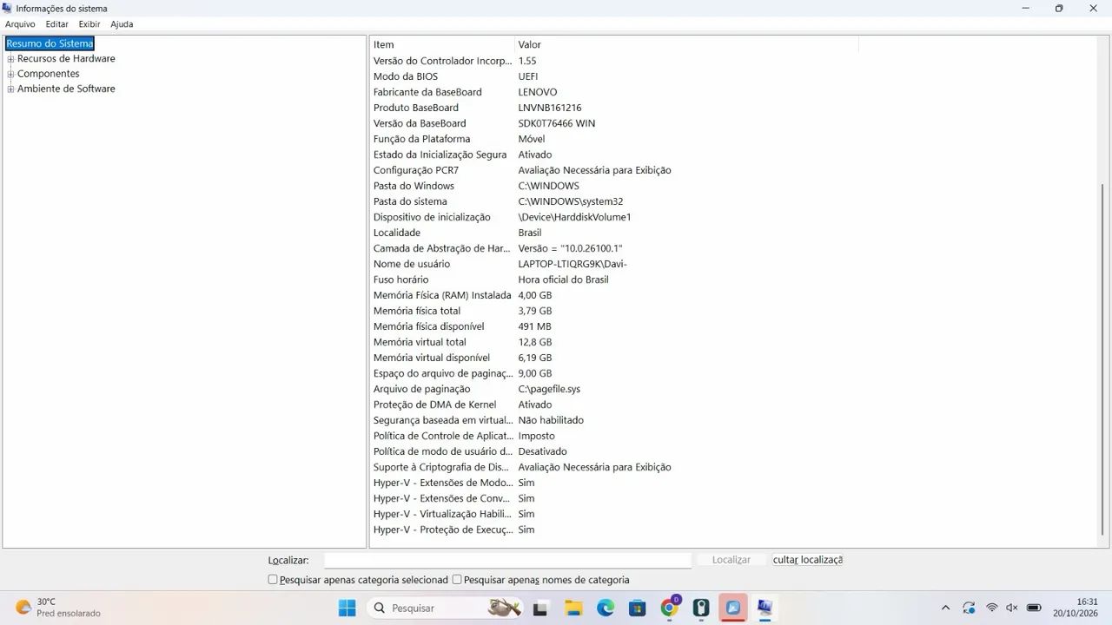The height and width of the screenshot is (625, 1112).
Task: Select the Fabricante da BaseBoard row
Action: (x=615, y=92)
